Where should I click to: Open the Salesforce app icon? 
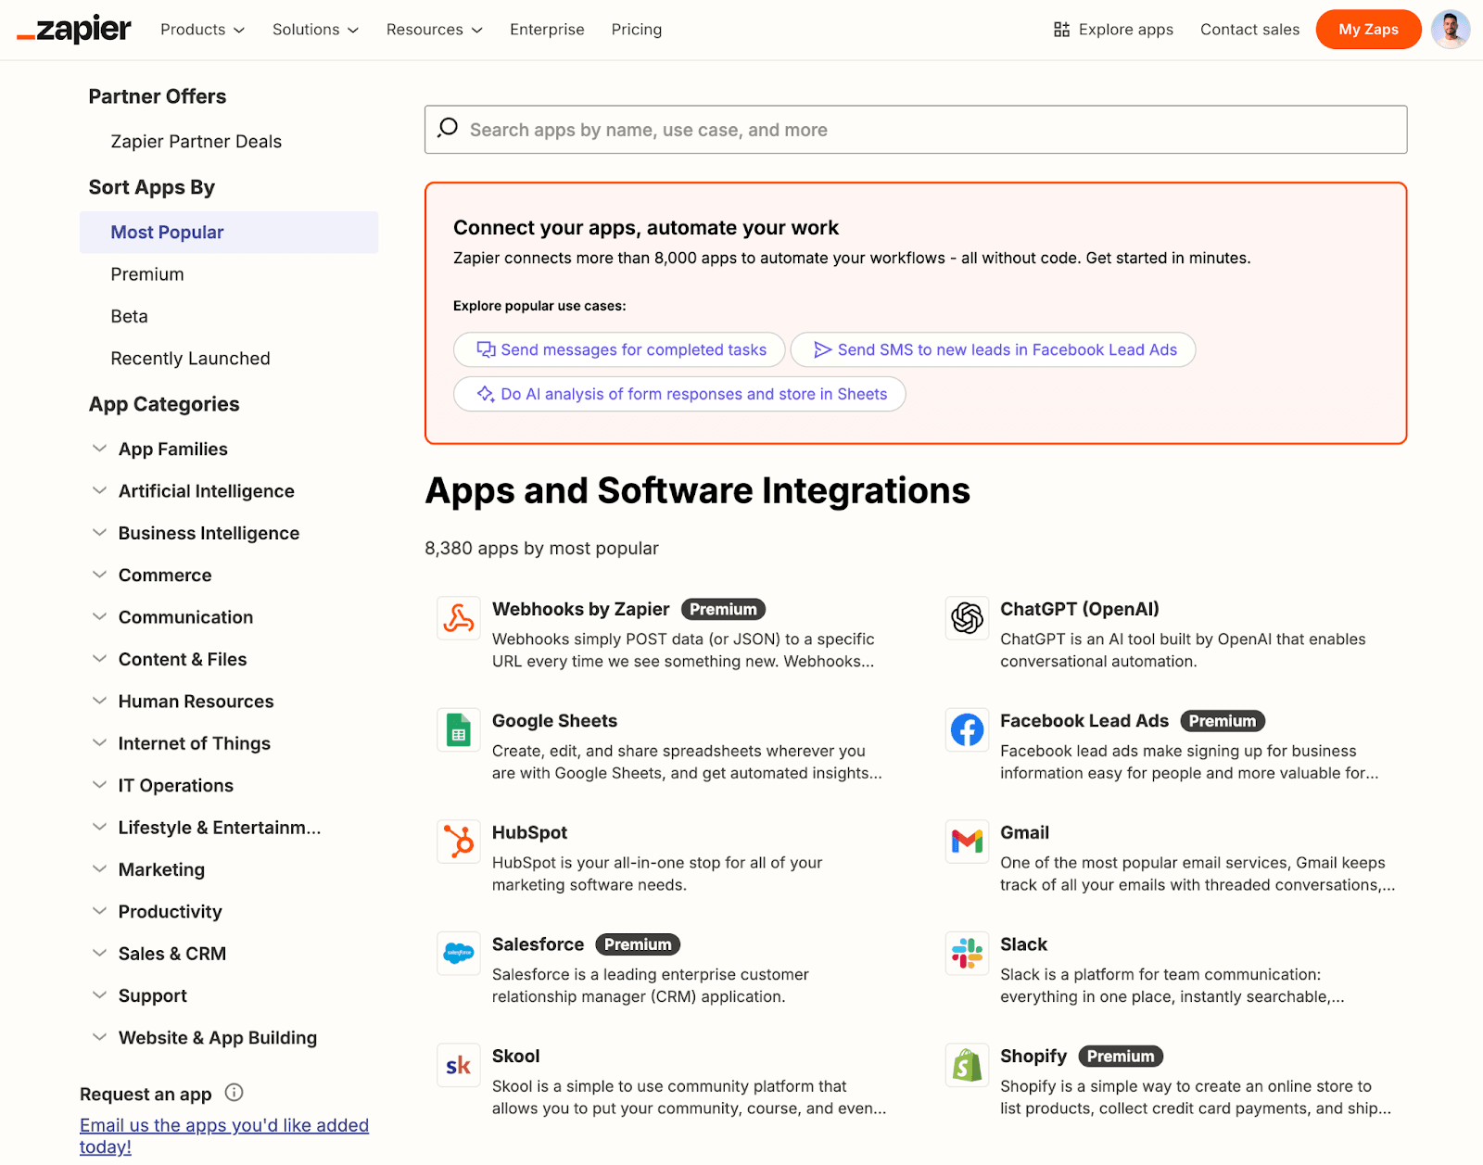pos(459,954)
